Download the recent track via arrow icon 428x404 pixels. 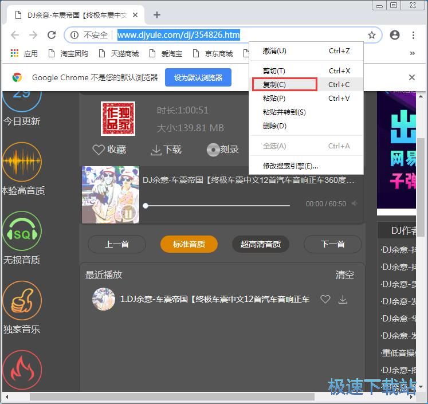[x=343, y=299]
